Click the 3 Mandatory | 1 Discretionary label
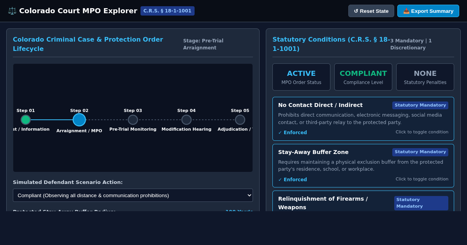Image resolution: width=467 pixels, height=245 pixels. 411,44
